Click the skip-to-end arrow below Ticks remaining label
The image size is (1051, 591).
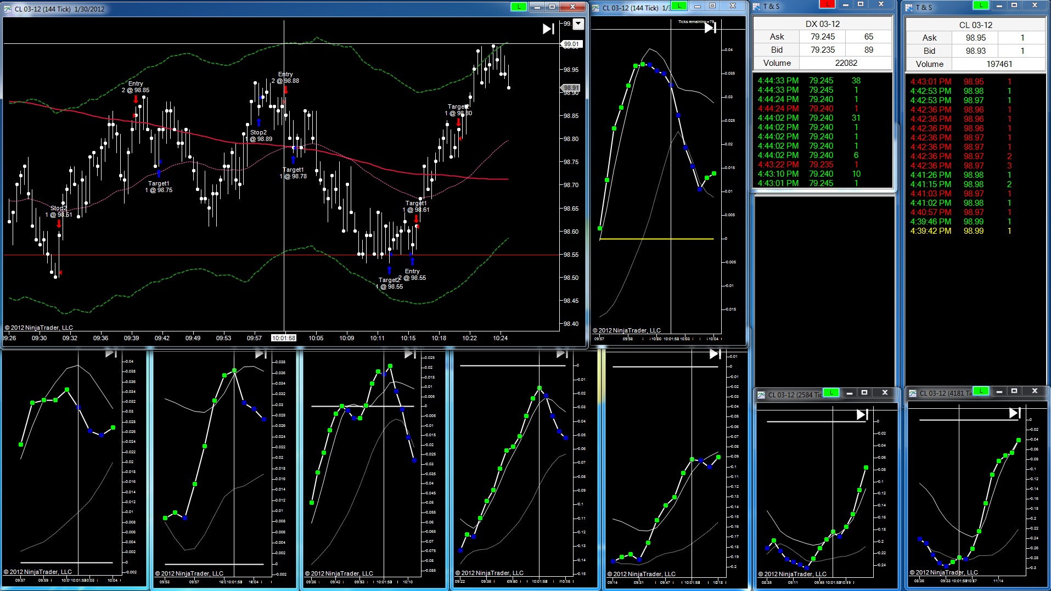click(x=710, y=28)
